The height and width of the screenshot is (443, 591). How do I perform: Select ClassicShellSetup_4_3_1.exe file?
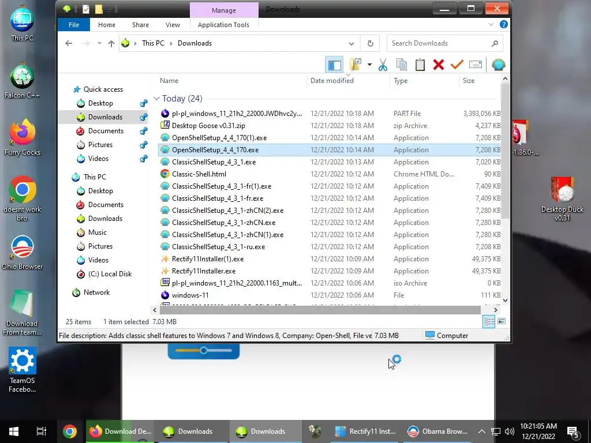click(330, 162)
